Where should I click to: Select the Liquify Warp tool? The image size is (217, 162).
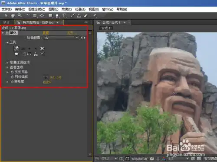click(16, 48)
